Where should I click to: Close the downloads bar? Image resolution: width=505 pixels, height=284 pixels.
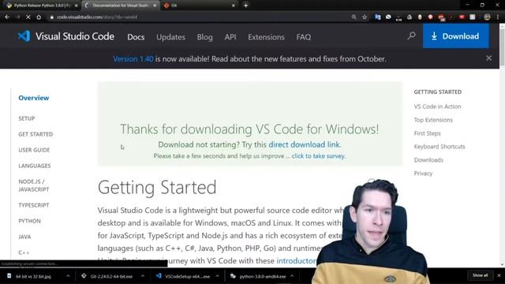coord(499,275)
